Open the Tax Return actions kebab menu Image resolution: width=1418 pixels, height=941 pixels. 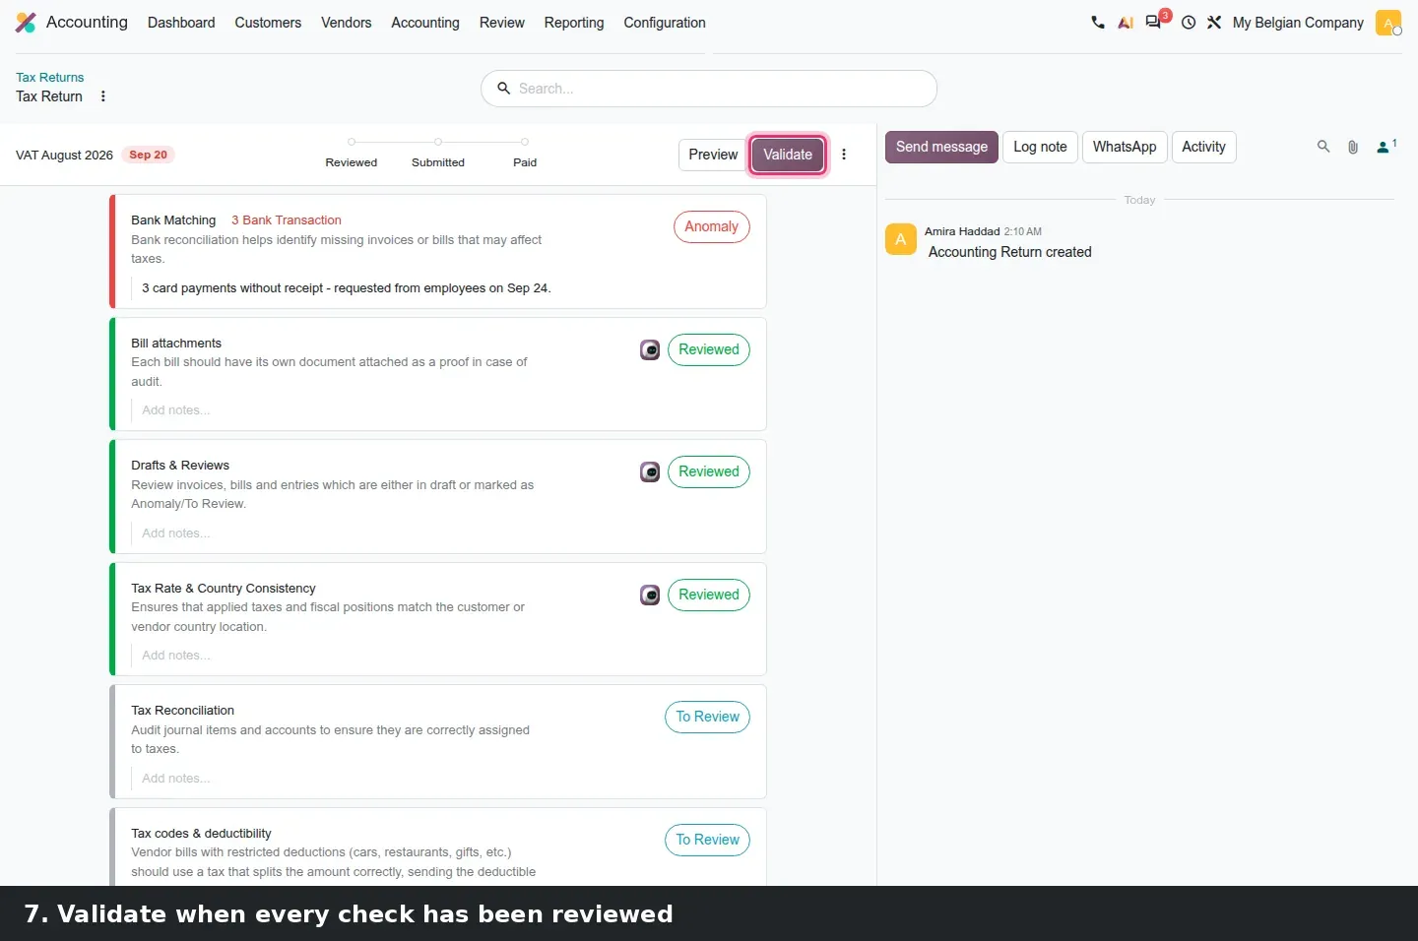(x=103, y=96)
